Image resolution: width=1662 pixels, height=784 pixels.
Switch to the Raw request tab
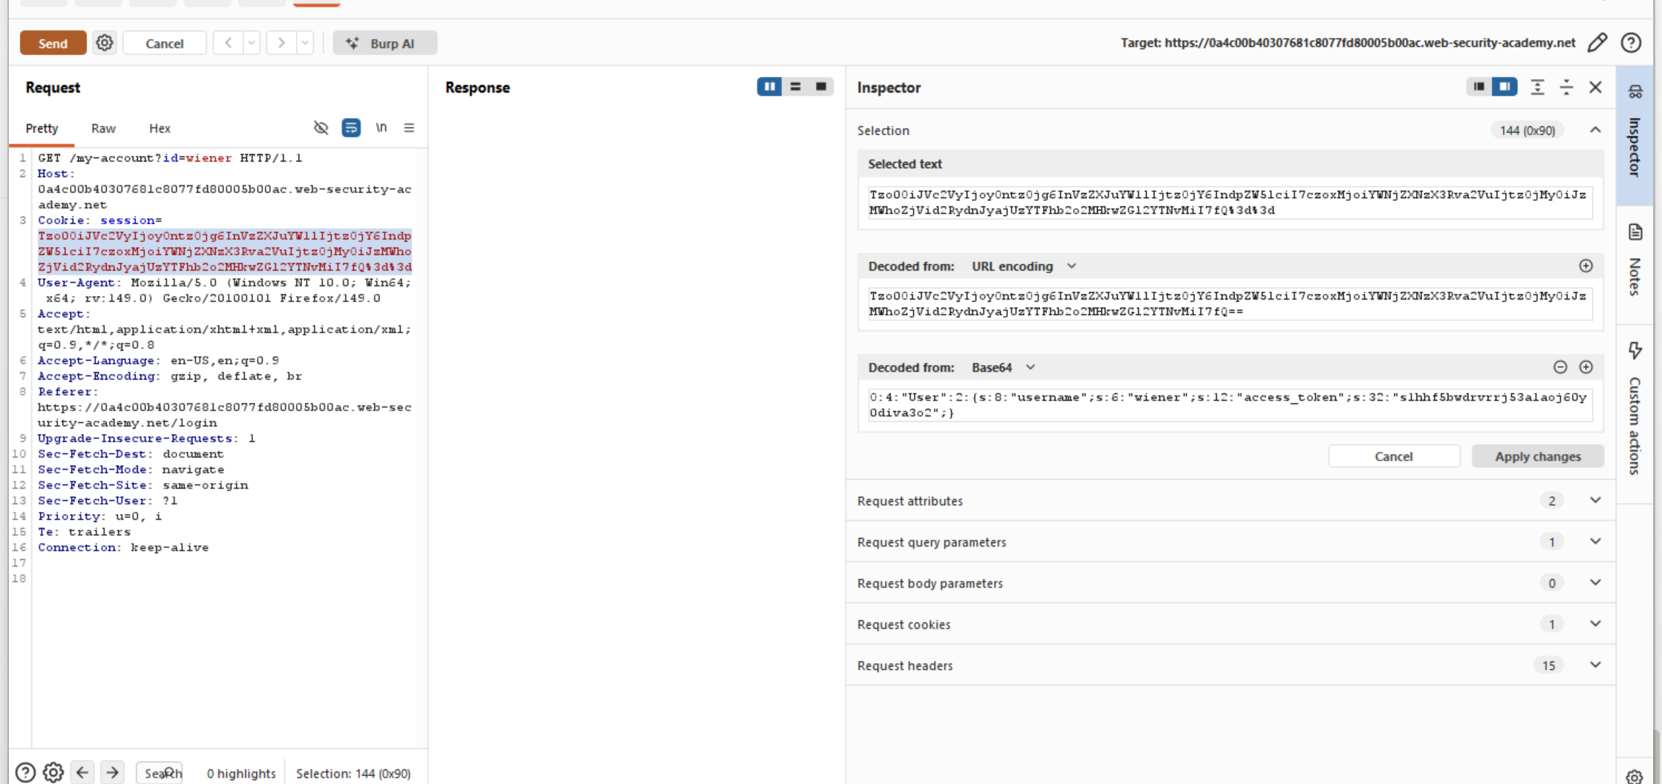point(103,128)
